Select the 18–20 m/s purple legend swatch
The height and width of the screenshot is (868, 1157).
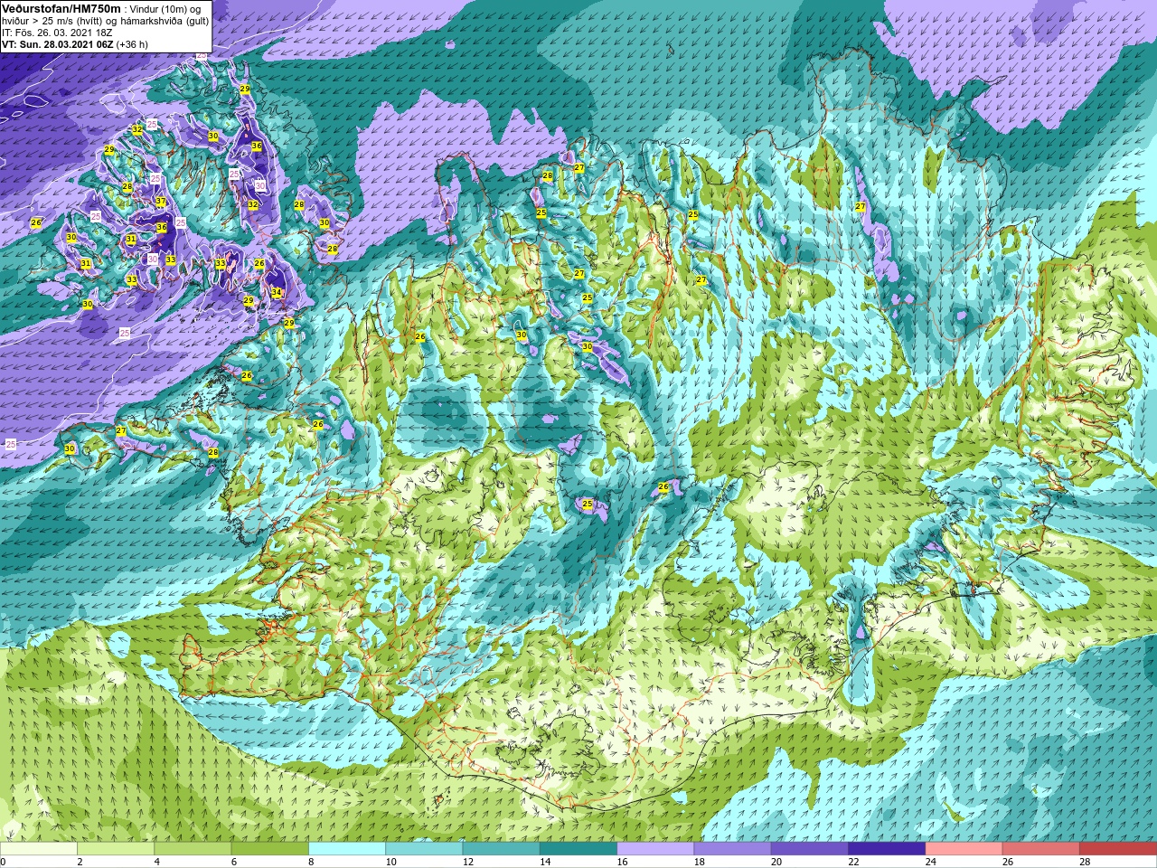[732, 849]
